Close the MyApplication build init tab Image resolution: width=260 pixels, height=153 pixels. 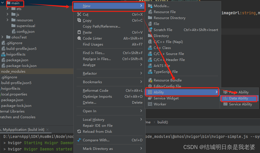[x=47, y=130]
